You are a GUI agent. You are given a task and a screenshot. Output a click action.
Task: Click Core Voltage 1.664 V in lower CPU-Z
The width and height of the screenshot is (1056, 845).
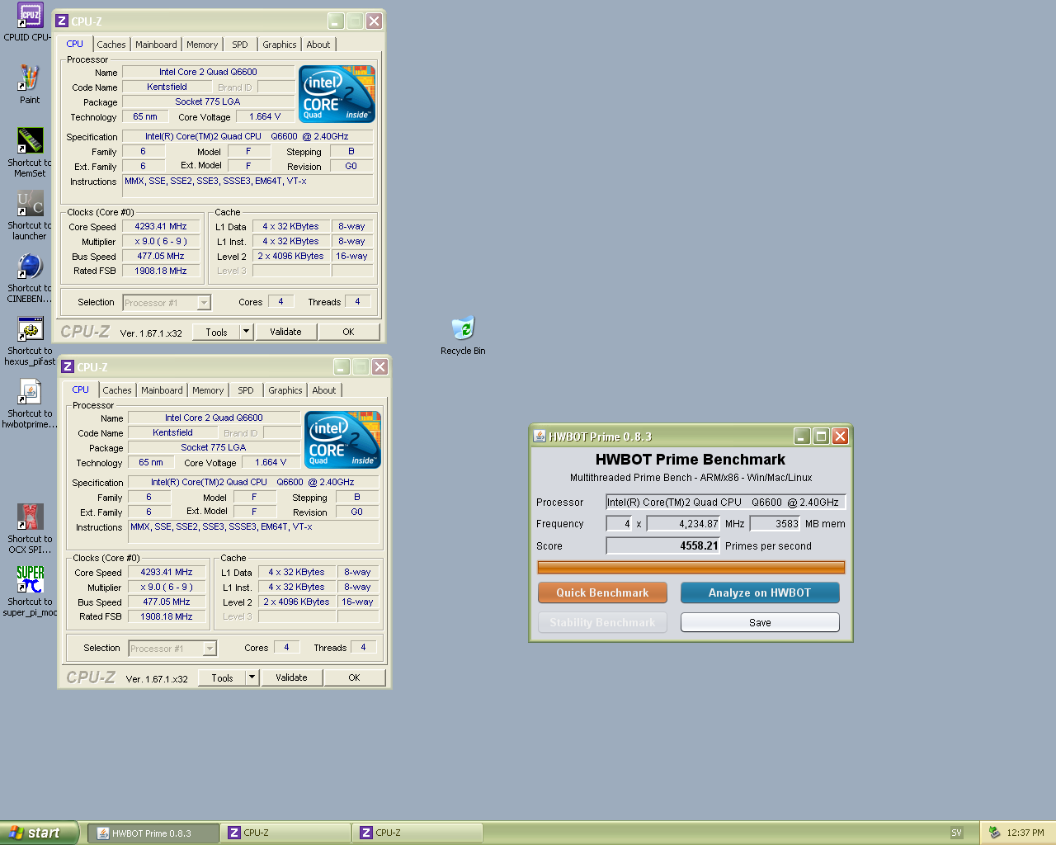271,462
